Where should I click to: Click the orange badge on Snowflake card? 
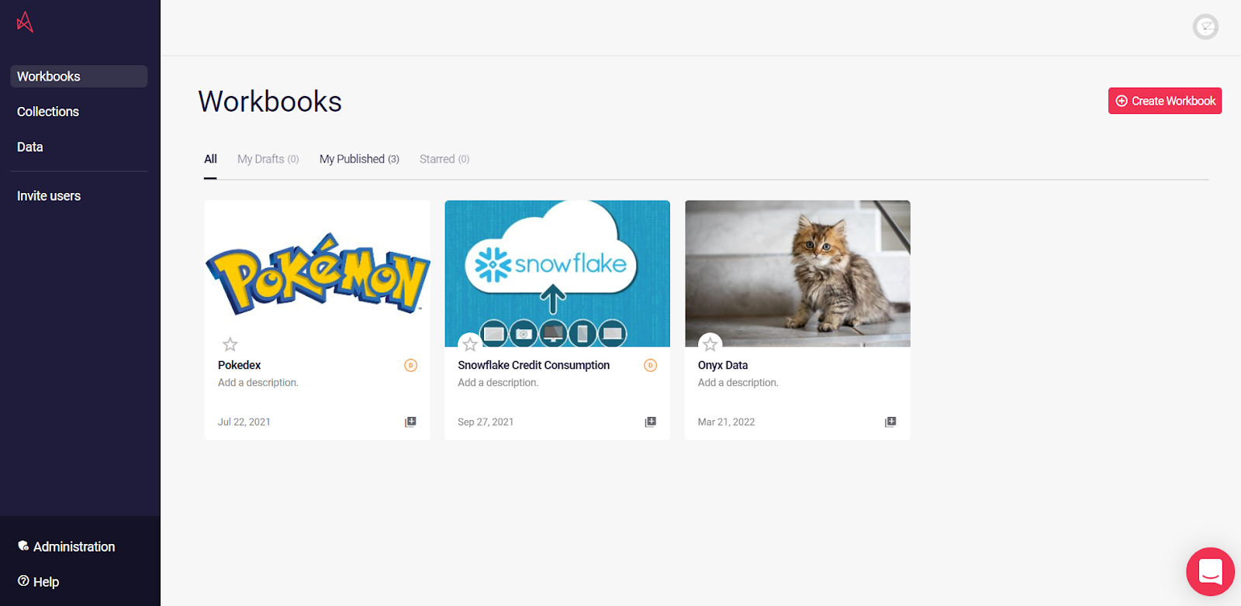651,366
